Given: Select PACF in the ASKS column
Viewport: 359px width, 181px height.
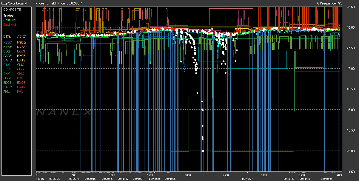Looking at the screenshot, I should tap(21, 56).
